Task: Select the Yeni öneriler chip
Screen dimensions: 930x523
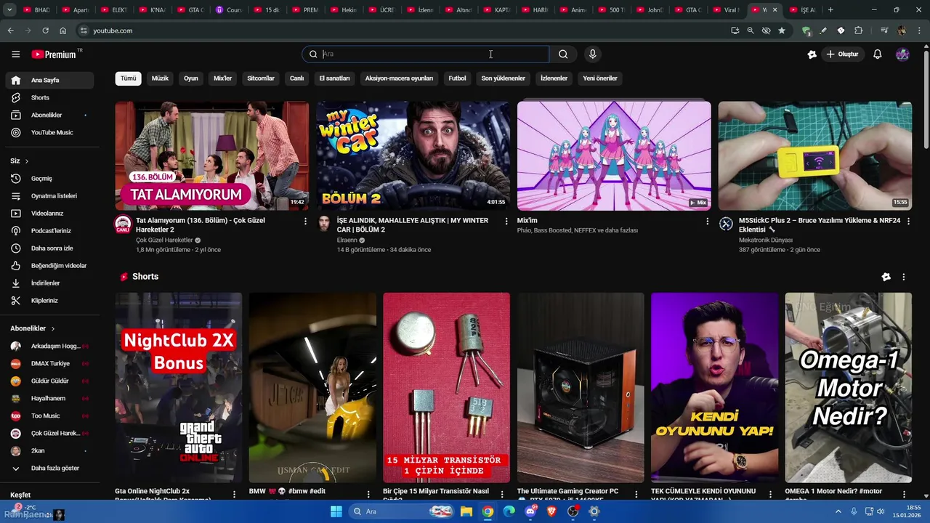Action: click(600, 78)
